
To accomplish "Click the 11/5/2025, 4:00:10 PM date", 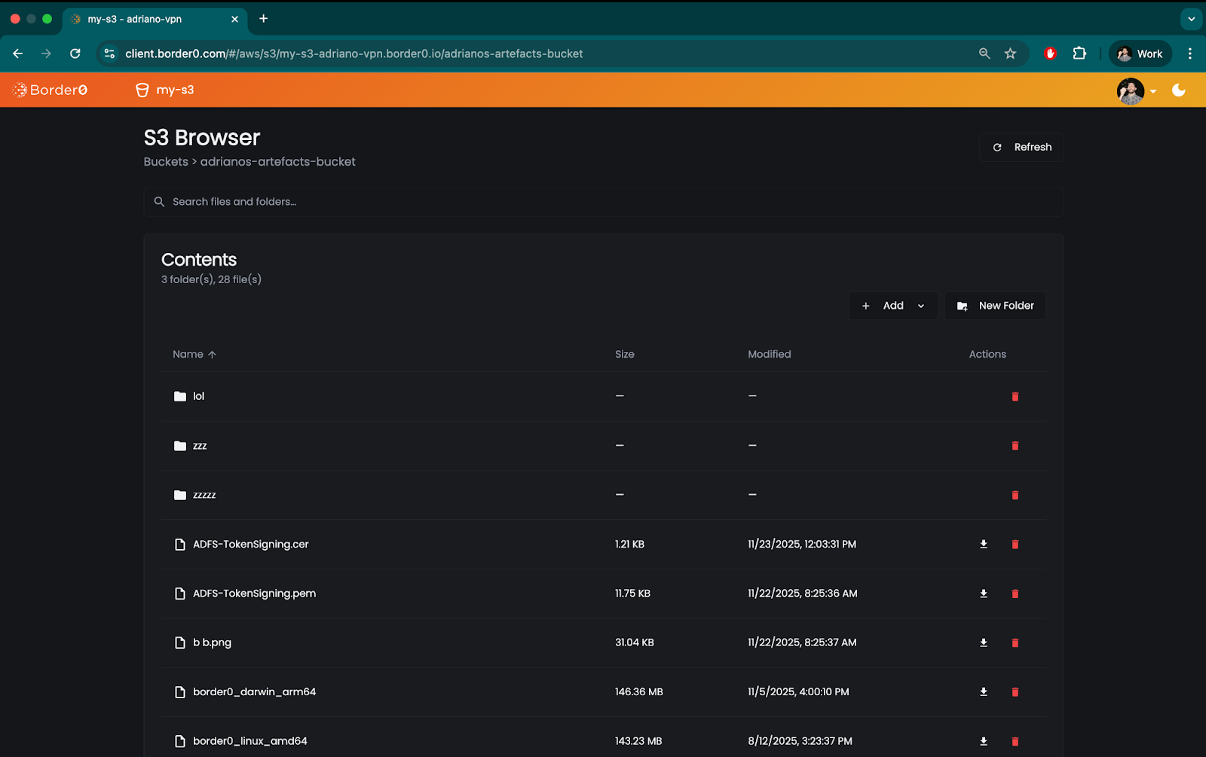I will tap(798, 691).
